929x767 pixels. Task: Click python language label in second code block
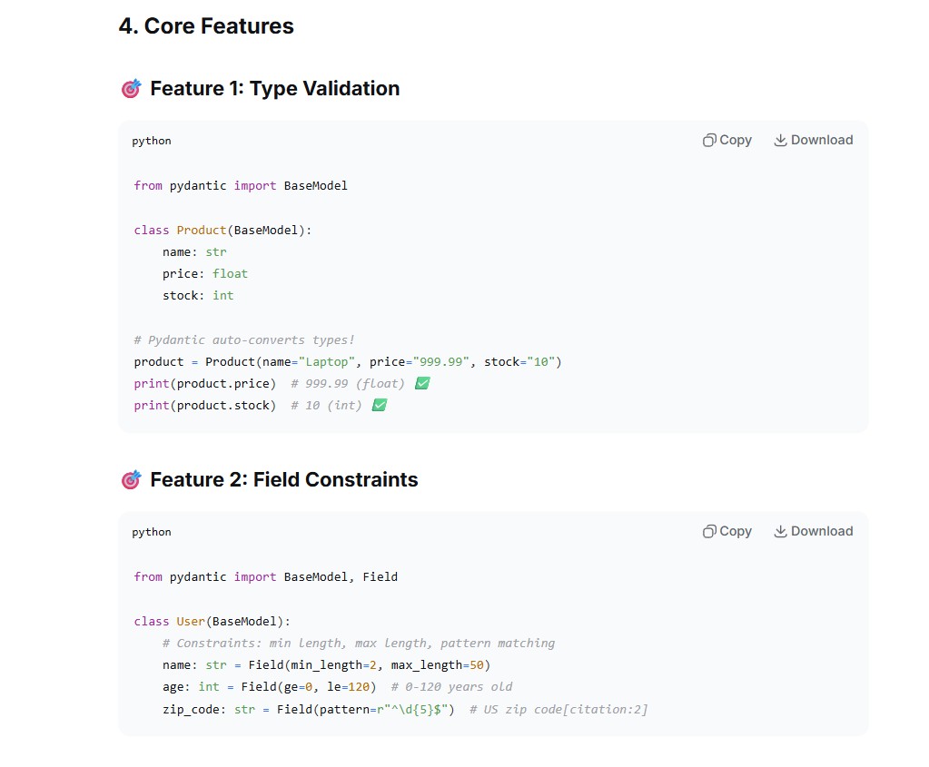coord(152,532)
